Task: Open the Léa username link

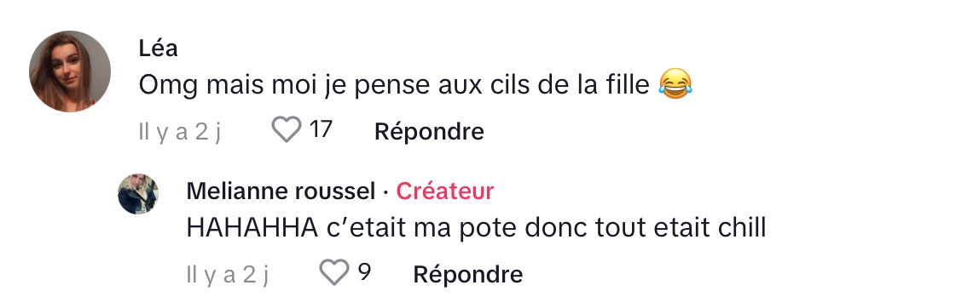Action: tap(159, 48)
